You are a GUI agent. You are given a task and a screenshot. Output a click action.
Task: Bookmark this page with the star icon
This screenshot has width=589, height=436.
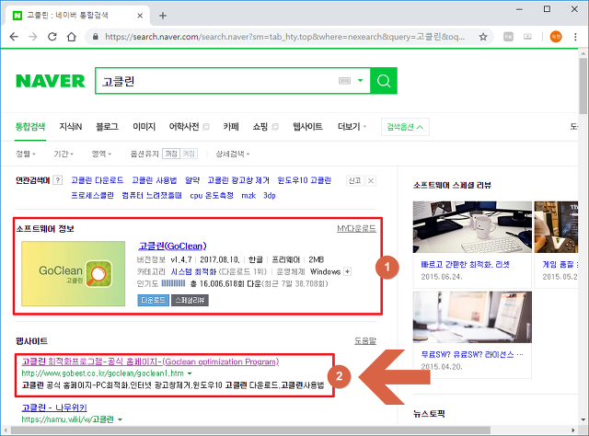click(x=483, y=37)
